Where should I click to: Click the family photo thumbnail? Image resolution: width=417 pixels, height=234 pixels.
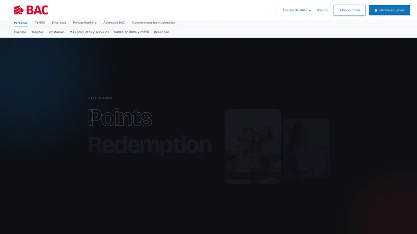pyautogui.click(x=253, y=146)
